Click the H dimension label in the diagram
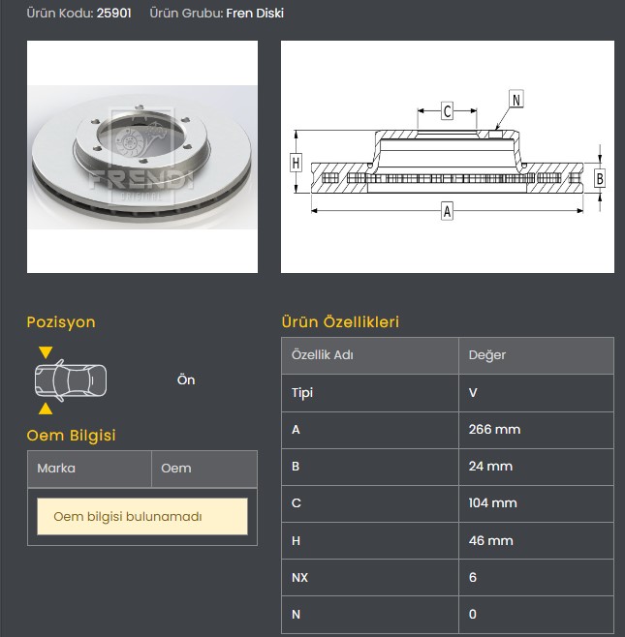This screenshot has width=625, height=637. click(x=297, y=163)
